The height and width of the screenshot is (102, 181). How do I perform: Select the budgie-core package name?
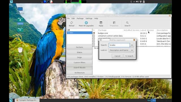pos(103,33)
